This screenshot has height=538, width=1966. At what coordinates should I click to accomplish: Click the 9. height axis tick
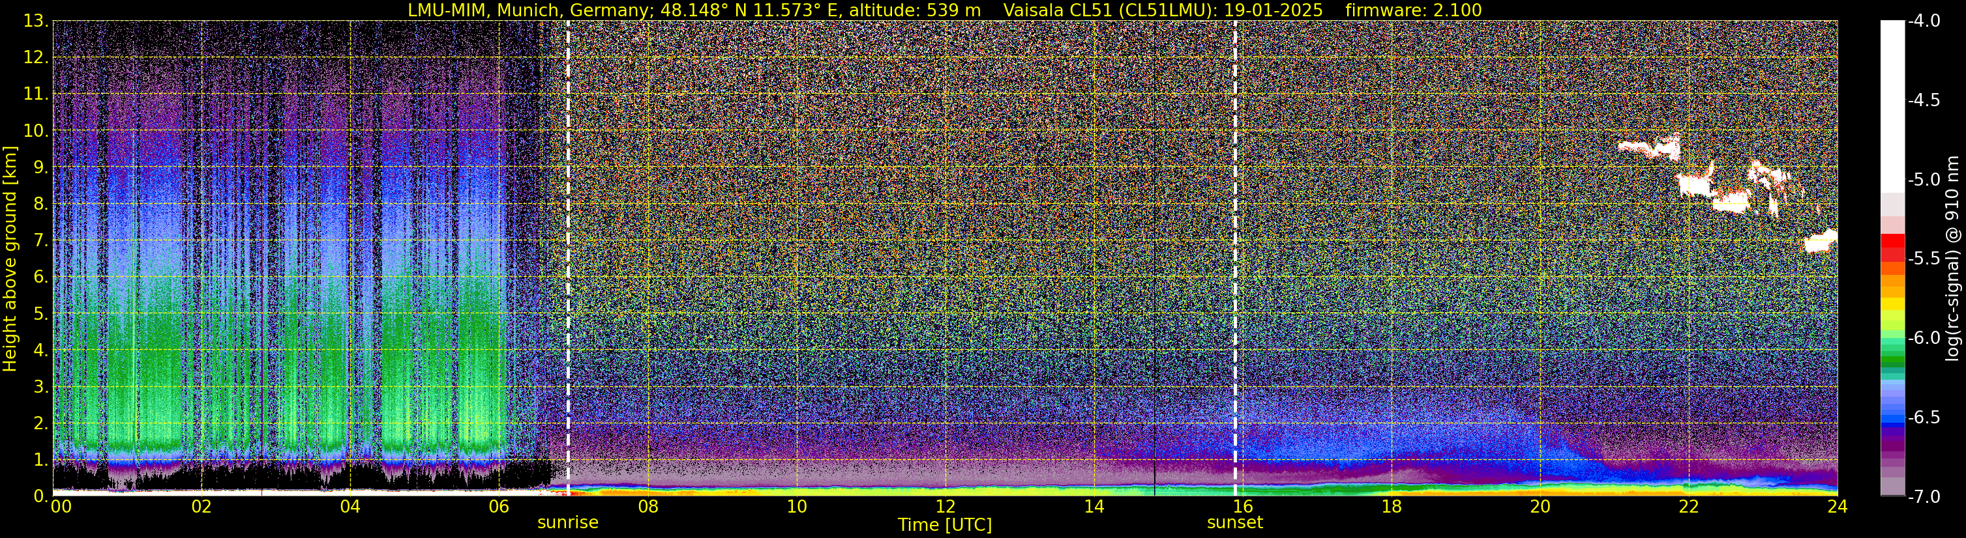pos(41,167)
